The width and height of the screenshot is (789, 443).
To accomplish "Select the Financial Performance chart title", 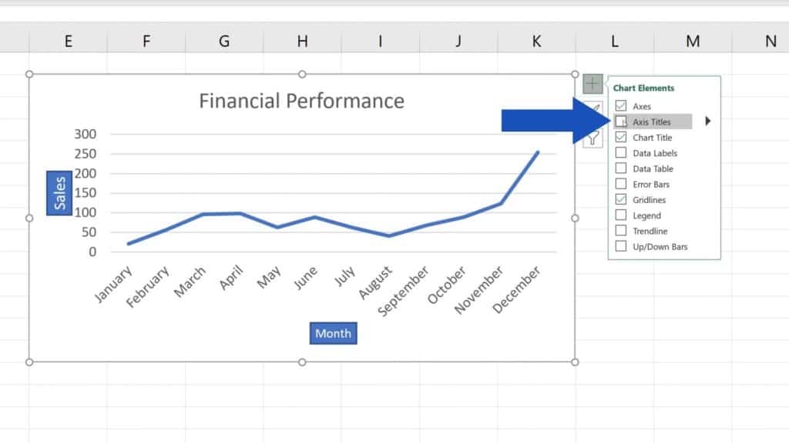I will tap(302, 101).
